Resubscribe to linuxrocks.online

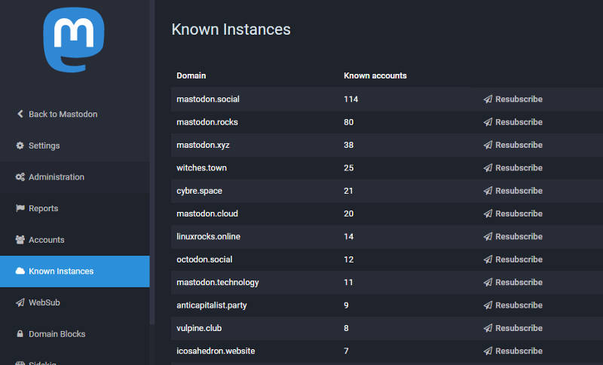pos(513,237)
